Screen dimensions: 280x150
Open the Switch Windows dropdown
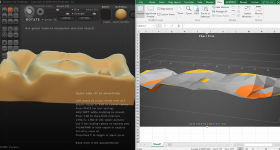[247, 12]
